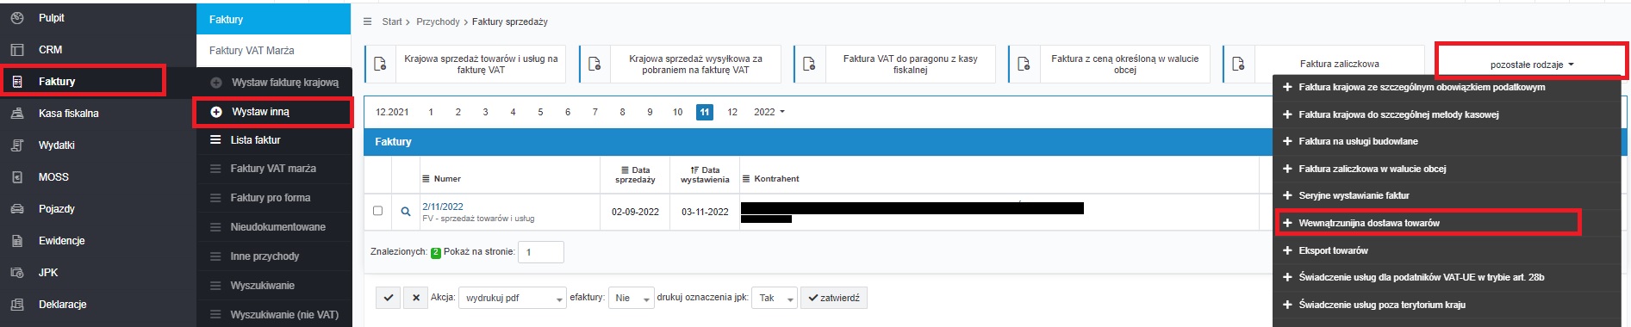Open the drukuj oznaczenia jpk Tak dropdown

(773, 298)
